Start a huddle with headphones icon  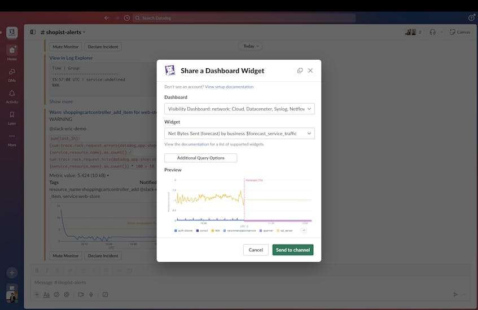(432, 32)
